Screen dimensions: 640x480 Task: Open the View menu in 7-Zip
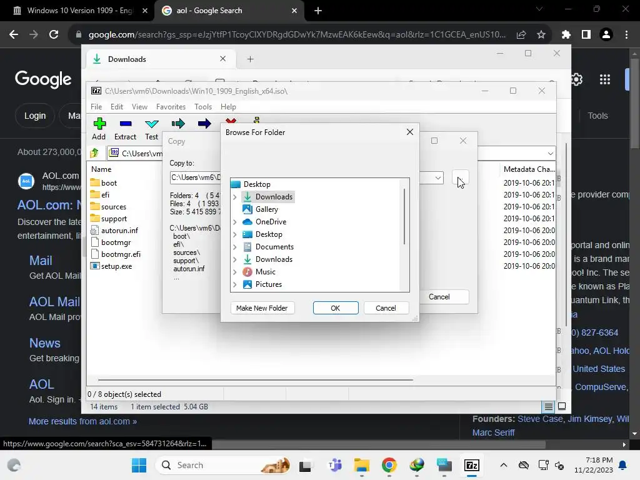(139, 106)
